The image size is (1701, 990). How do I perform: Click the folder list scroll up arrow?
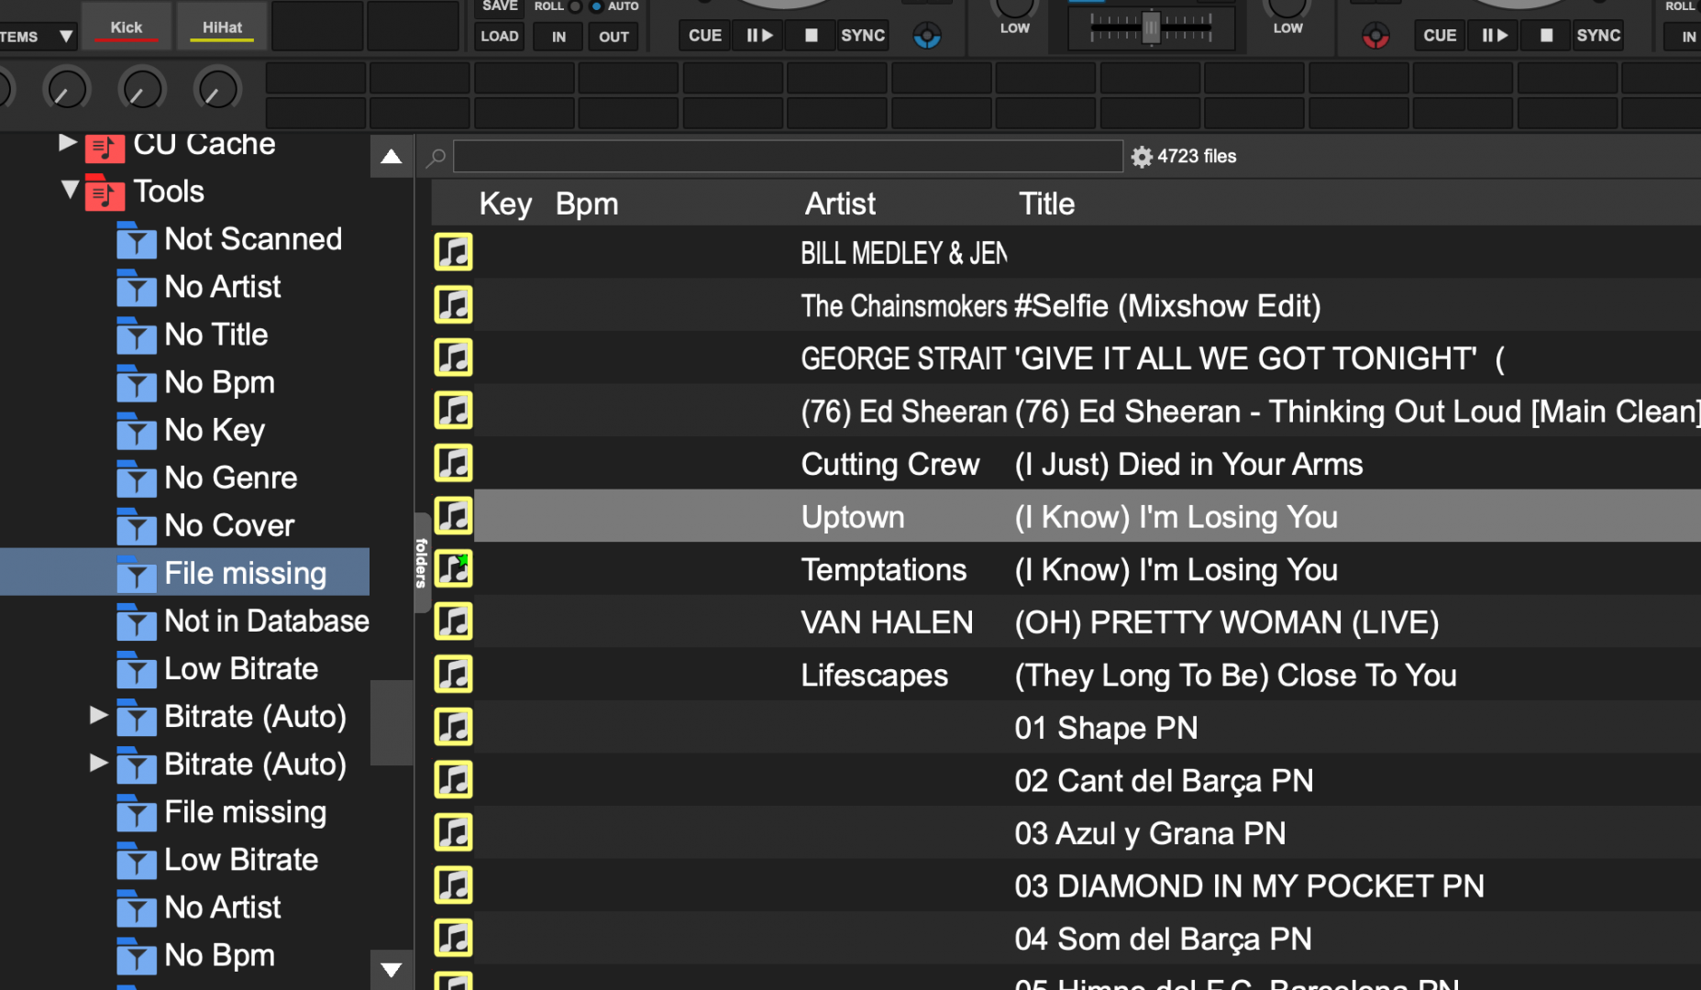(x=392, y=157)
